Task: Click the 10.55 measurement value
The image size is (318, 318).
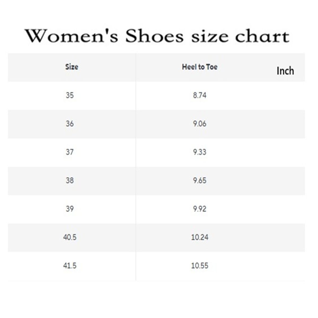Action: click(x=200, y=265)
